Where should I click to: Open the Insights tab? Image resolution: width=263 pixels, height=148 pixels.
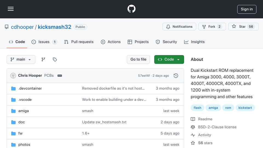click(194, 42)
